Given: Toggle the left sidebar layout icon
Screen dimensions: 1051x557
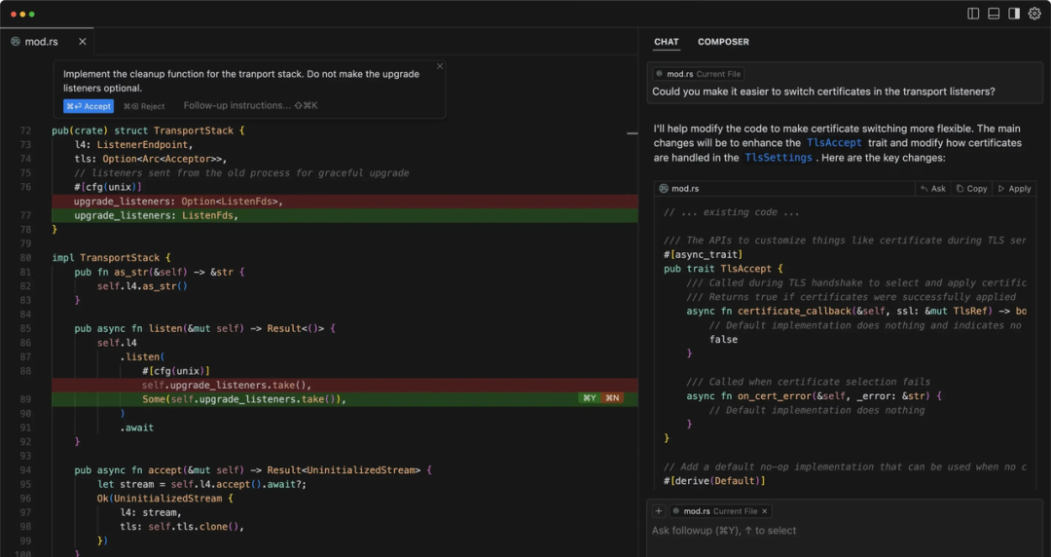Looking at the screenshot, I should tap(973, 14).
